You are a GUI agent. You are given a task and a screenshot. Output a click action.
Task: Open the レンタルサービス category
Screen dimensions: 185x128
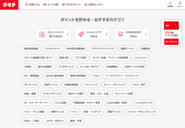pyautogui.click(x=144, y=103)
